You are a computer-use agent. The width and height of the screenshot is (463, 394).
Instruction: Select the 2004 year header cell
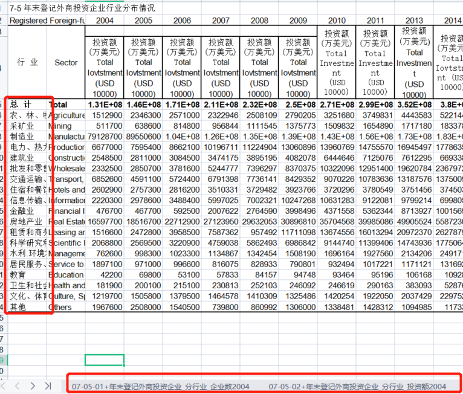[x=105, y=21]
